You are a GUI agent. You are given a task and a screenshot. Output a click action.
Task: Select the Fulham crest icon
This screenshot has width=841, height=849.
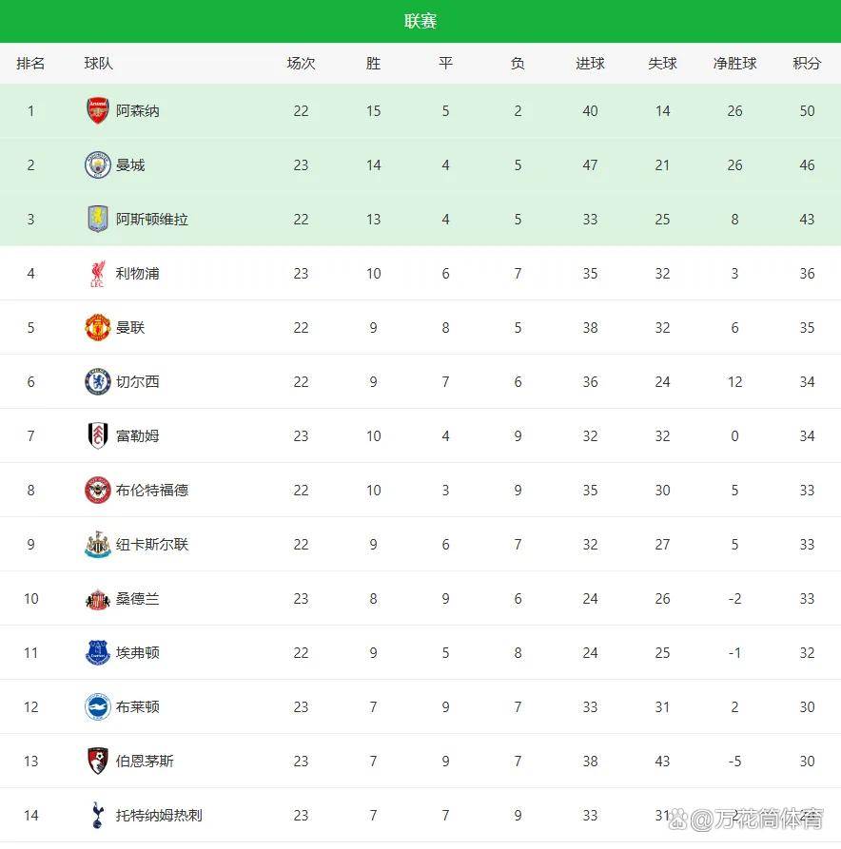[98, 436]
